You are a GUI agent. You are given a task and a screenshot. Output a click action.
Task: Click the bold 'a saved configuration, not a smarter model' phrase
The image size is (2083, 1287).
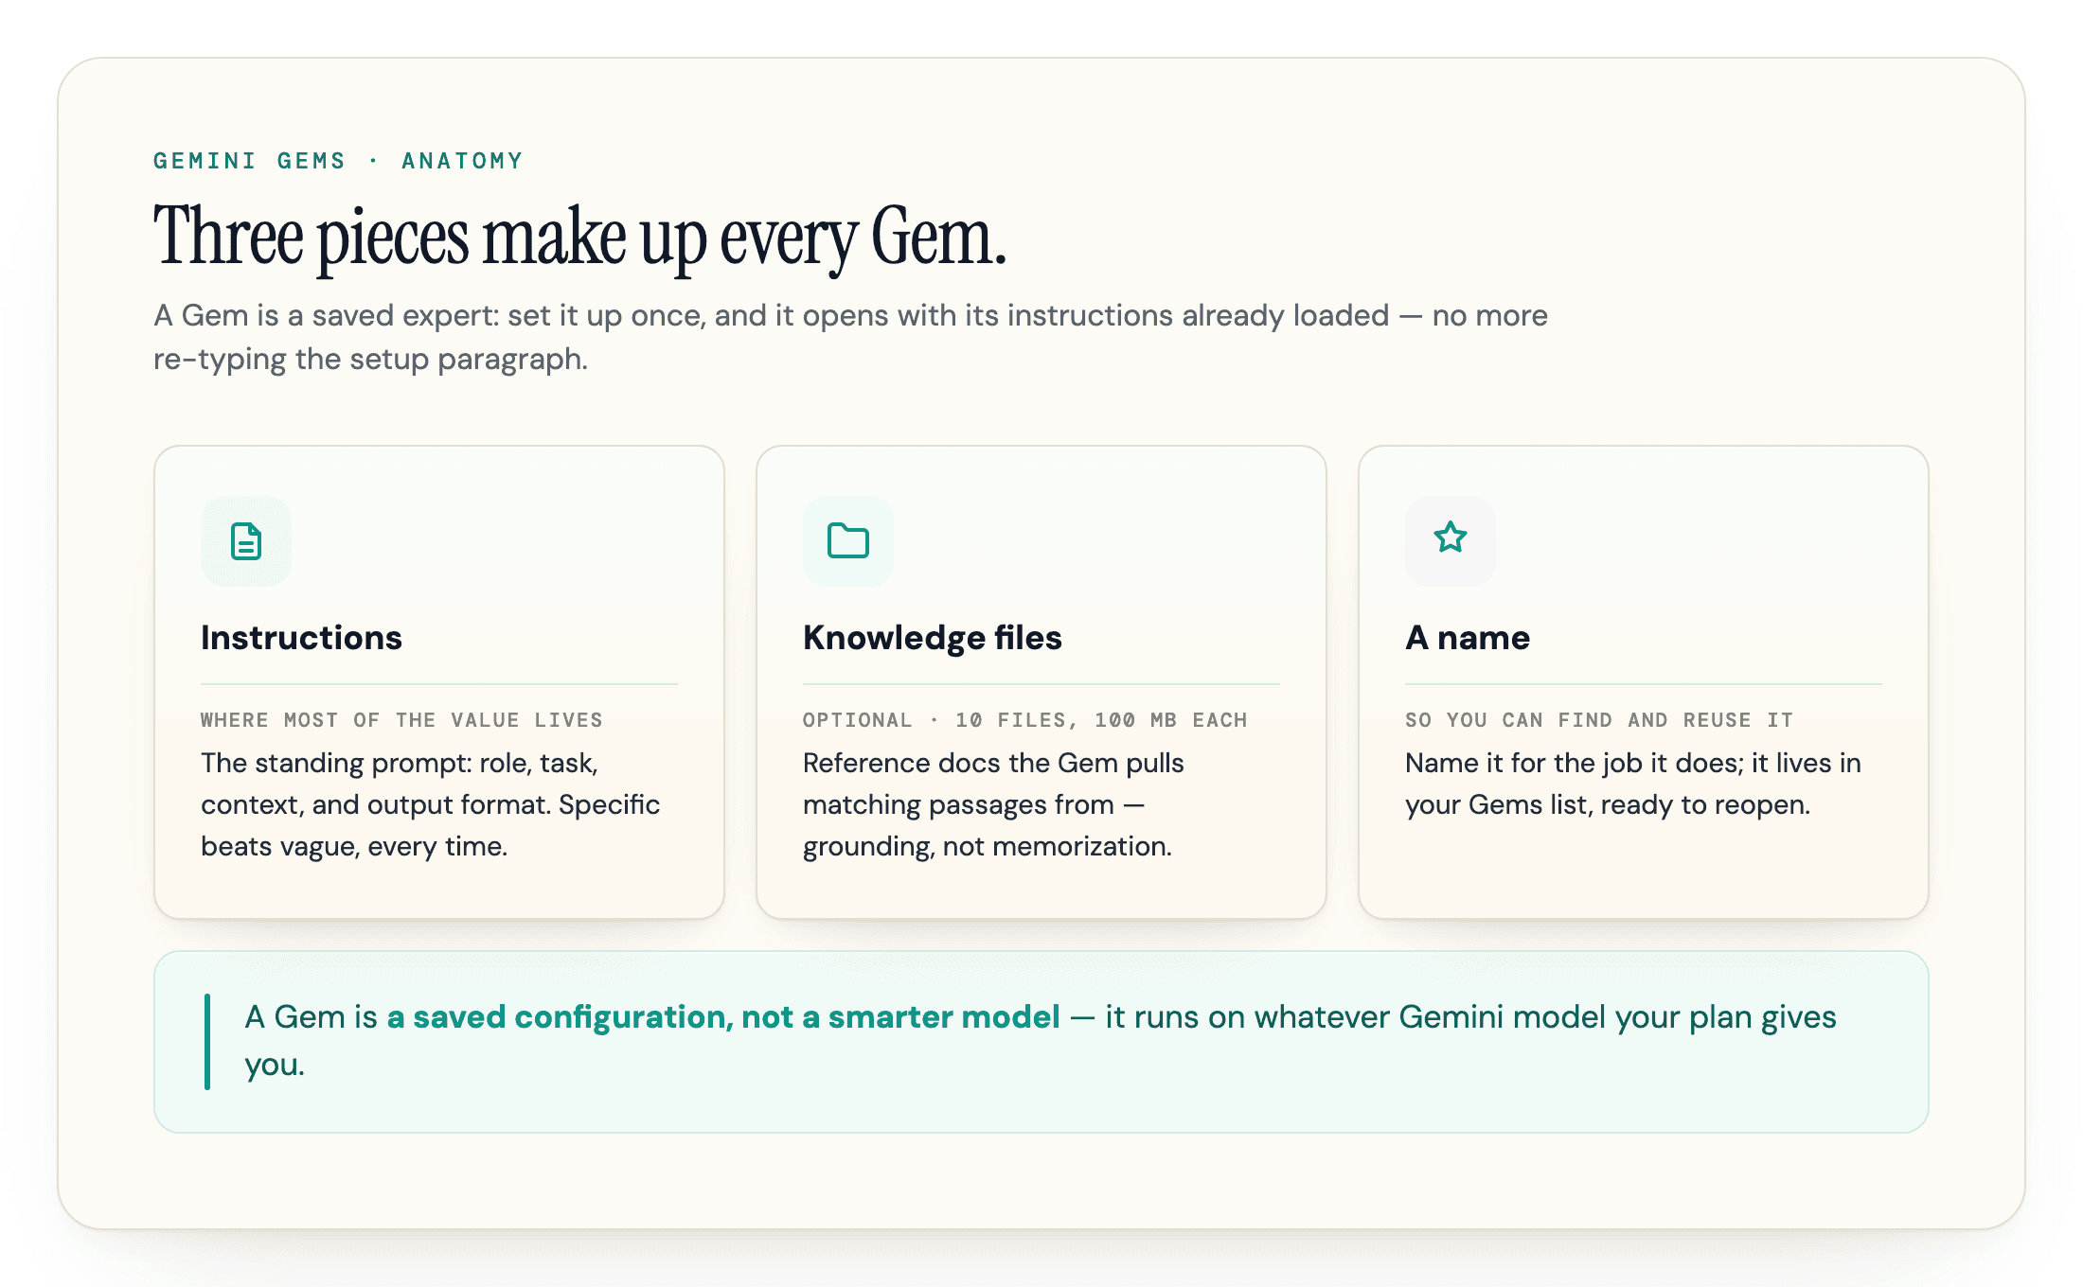pos(723,1017)
